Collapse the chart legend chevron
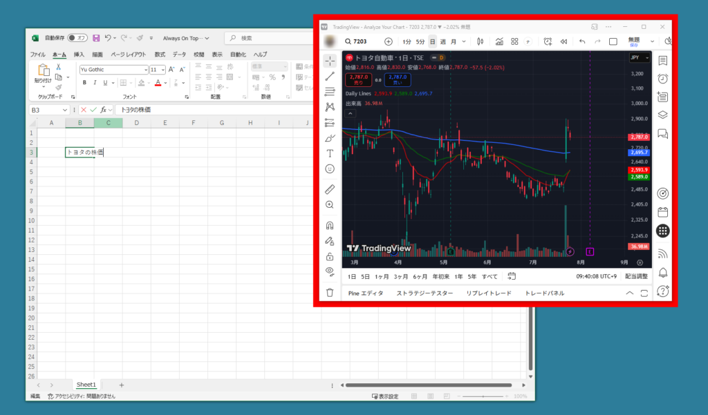Viewport: 708px width, 415px height. click(x=350, y=114)
